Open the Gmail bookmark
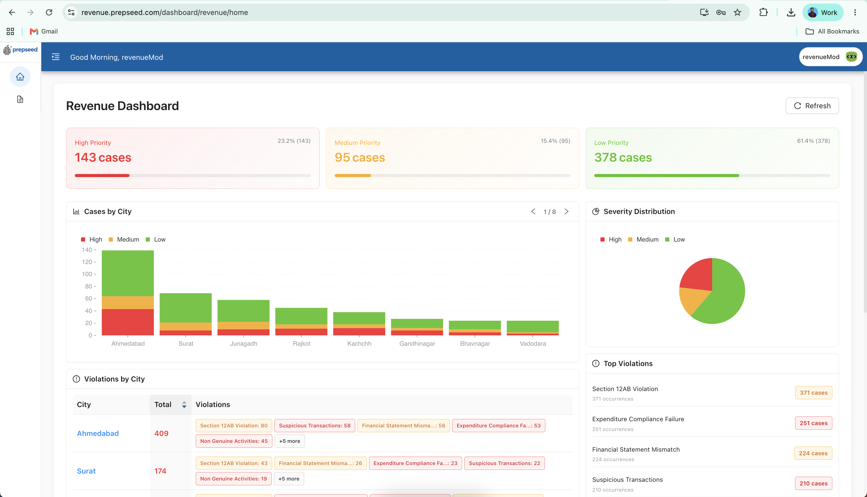Screen dimensions: 867x497 (x=44, y=31)
